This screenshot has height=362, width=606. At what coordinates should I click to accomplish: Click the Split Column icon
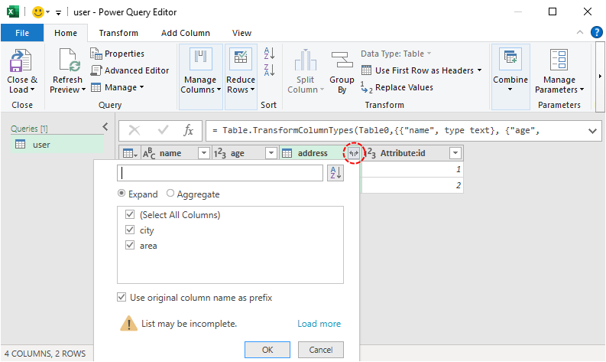click(306, 60)
